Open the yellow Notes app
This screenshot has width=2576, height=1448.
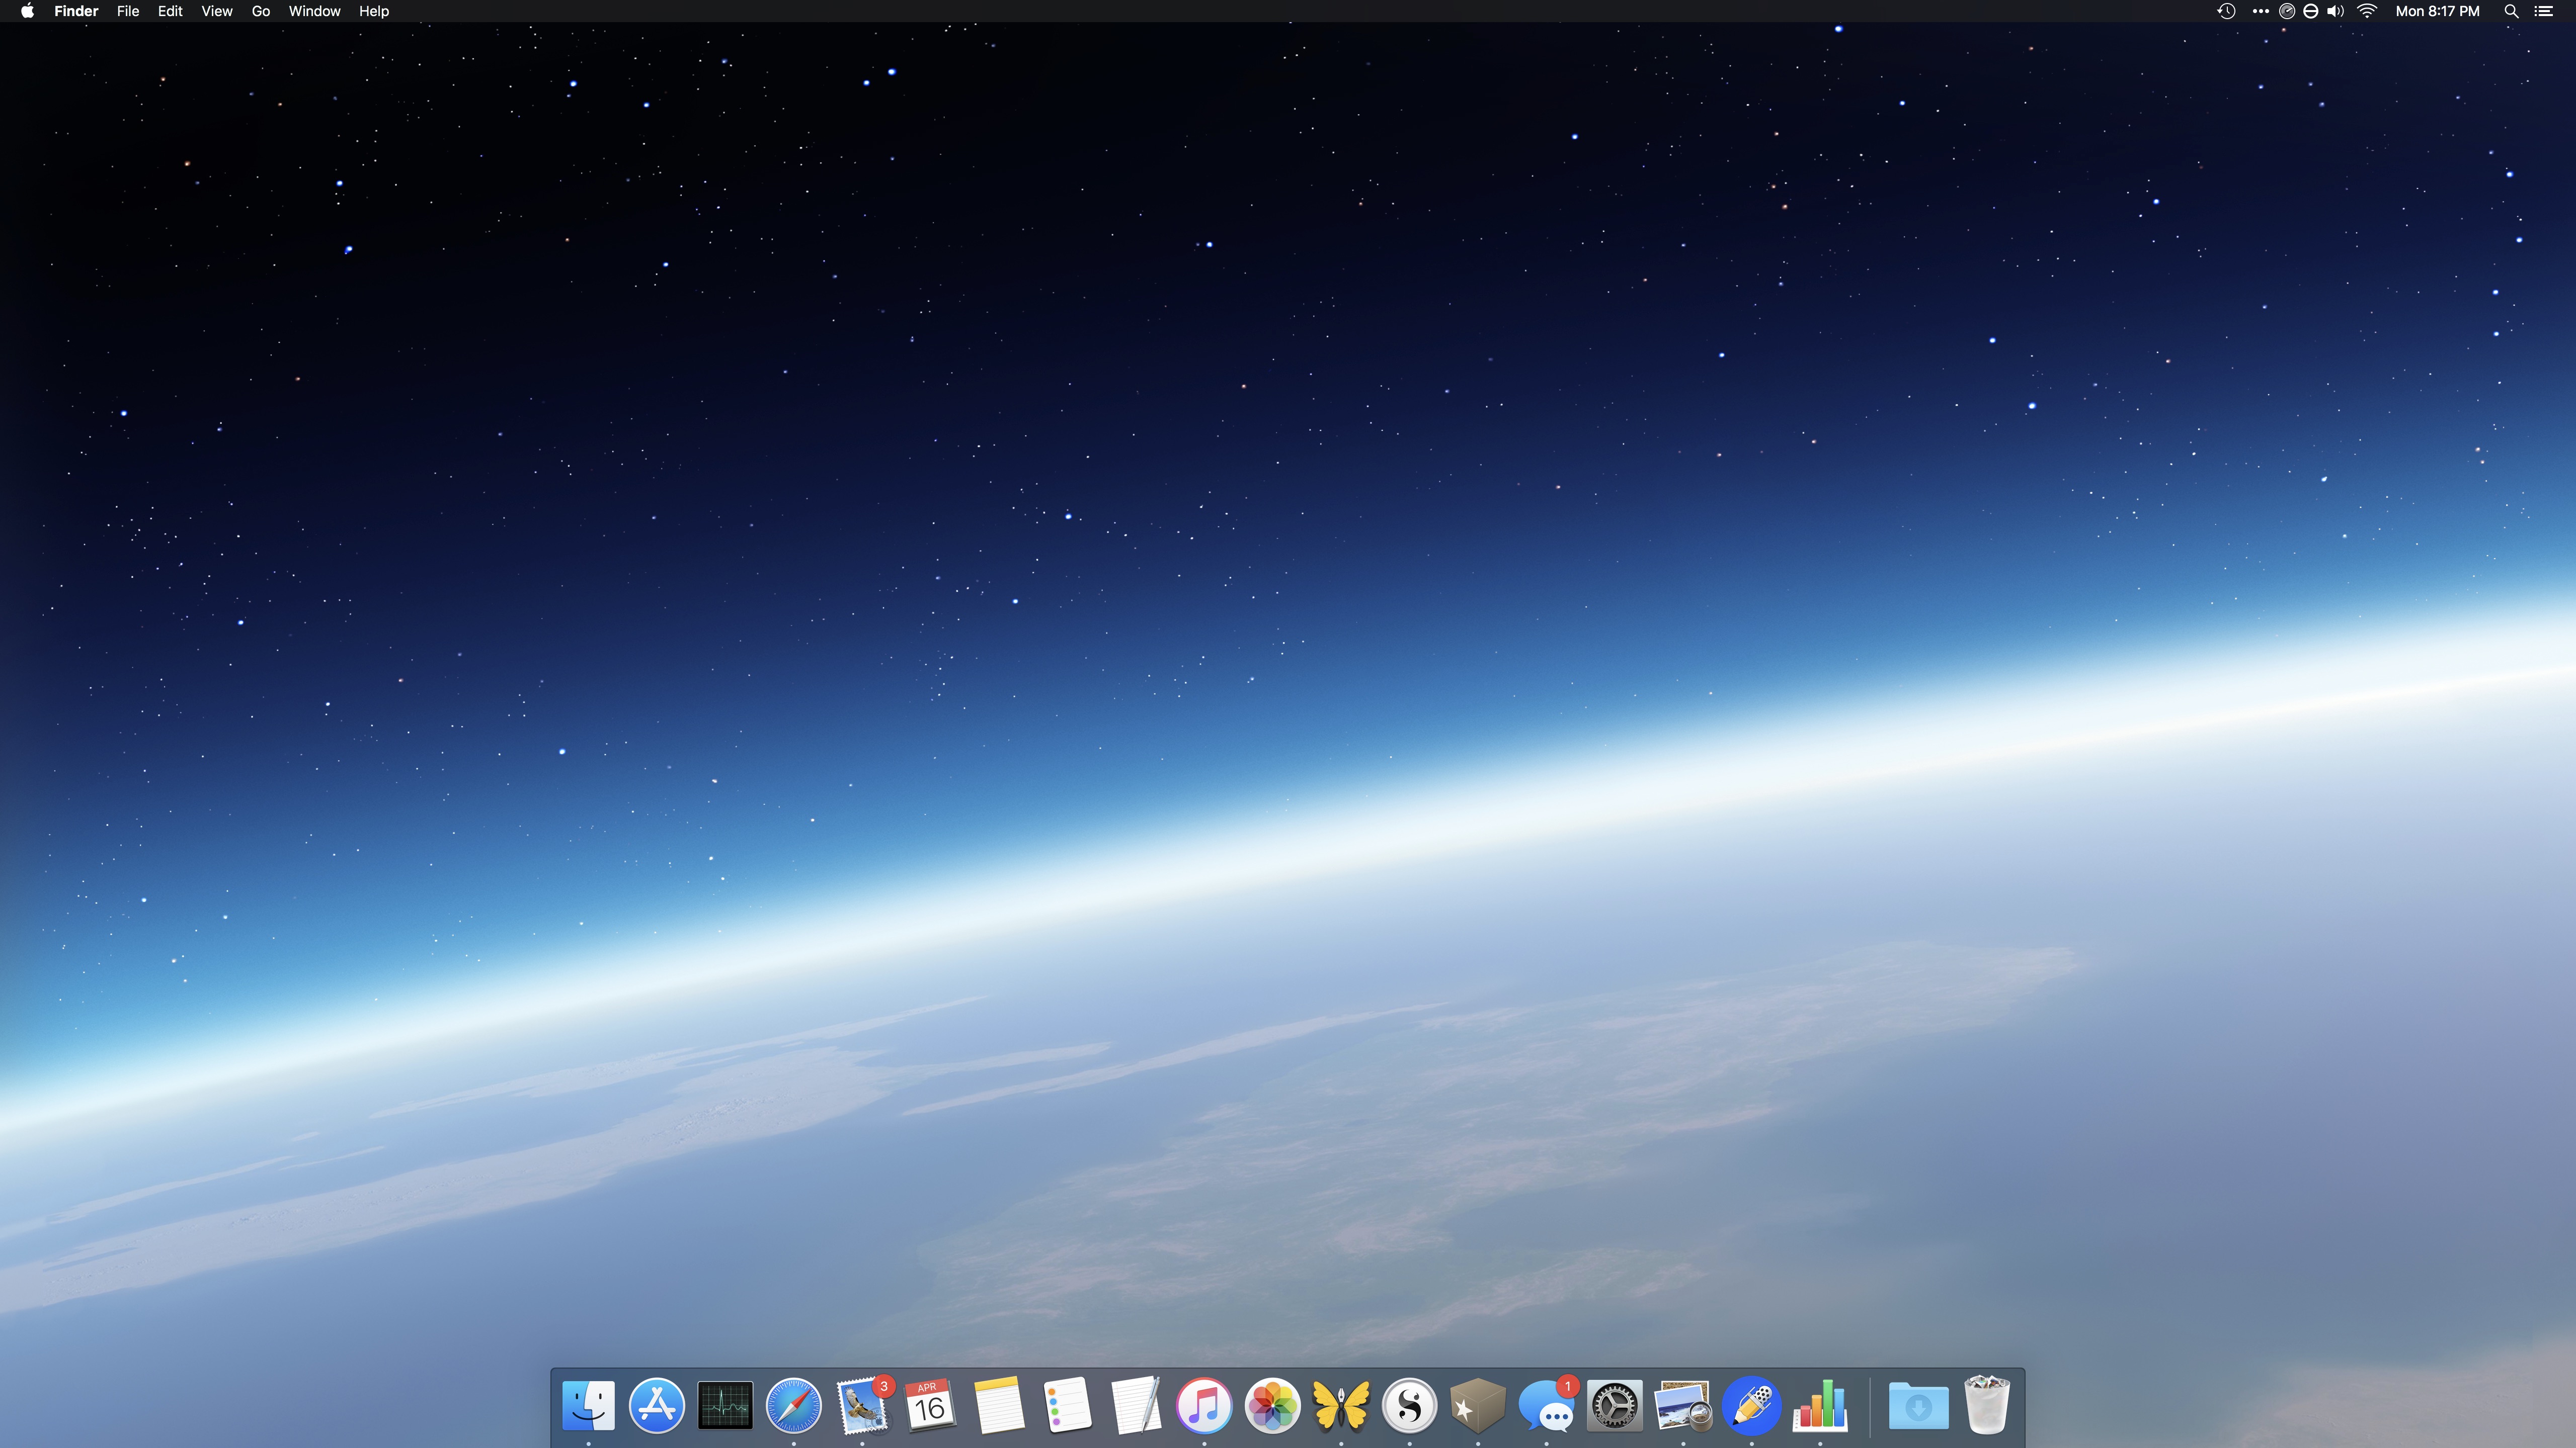coord(998,1405)
